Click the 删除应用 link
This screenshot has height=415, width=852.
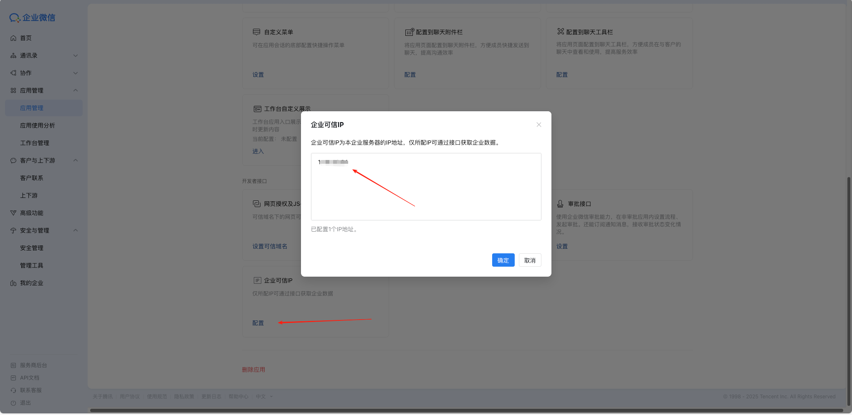pyautogui.click(x=253, y=370)
